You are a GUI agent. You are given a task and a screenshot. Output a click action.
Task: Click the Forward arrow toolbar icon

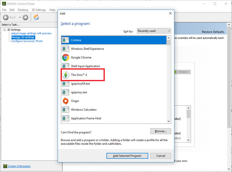pos(25,17)
